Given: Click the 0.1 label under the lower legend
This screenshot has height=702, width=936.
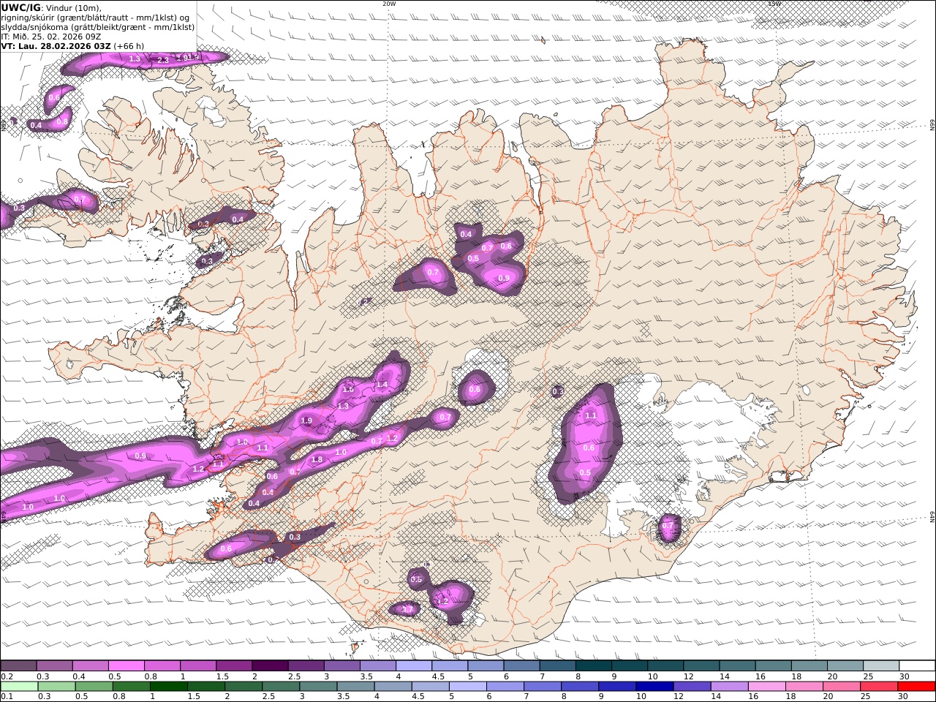Looking at the screenshot, I should tap(6, 697).
